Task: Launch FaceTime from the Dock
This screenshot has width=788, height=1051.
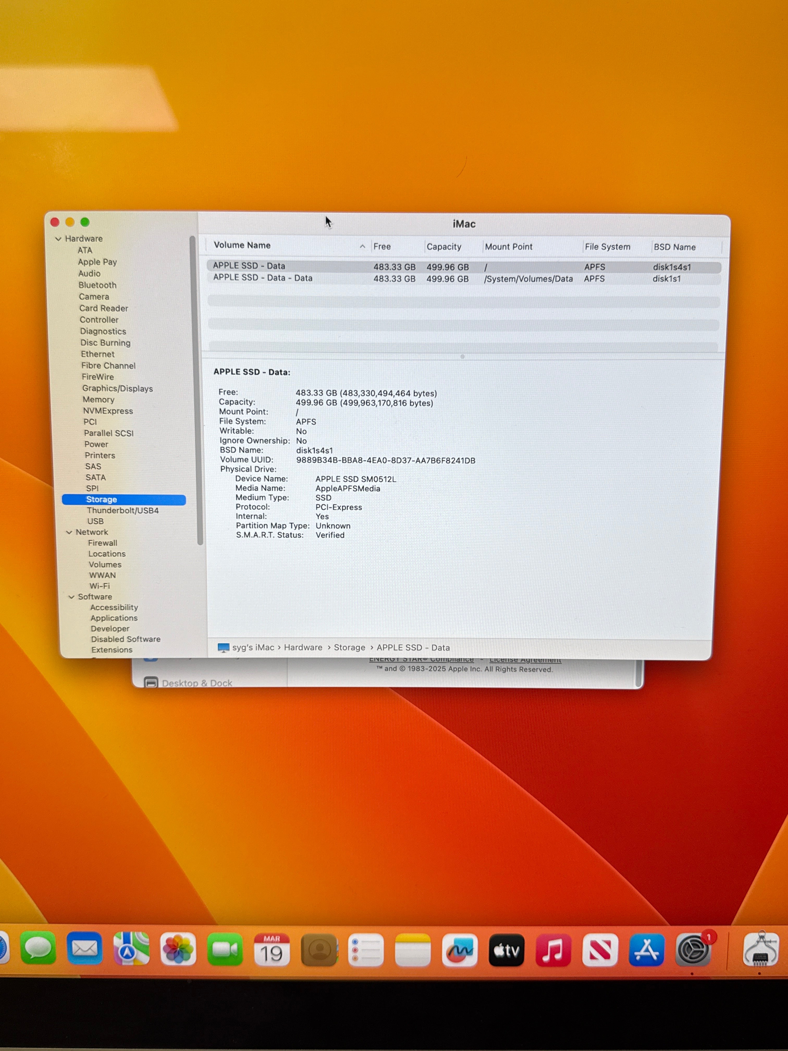Action: [x=225, y=949]
